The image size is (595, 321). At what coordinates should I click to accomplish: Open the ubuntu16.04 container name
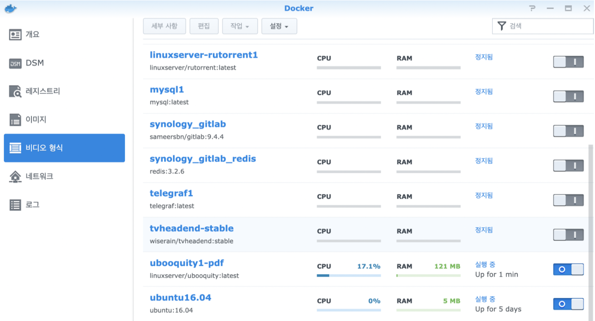pos(180,298)
